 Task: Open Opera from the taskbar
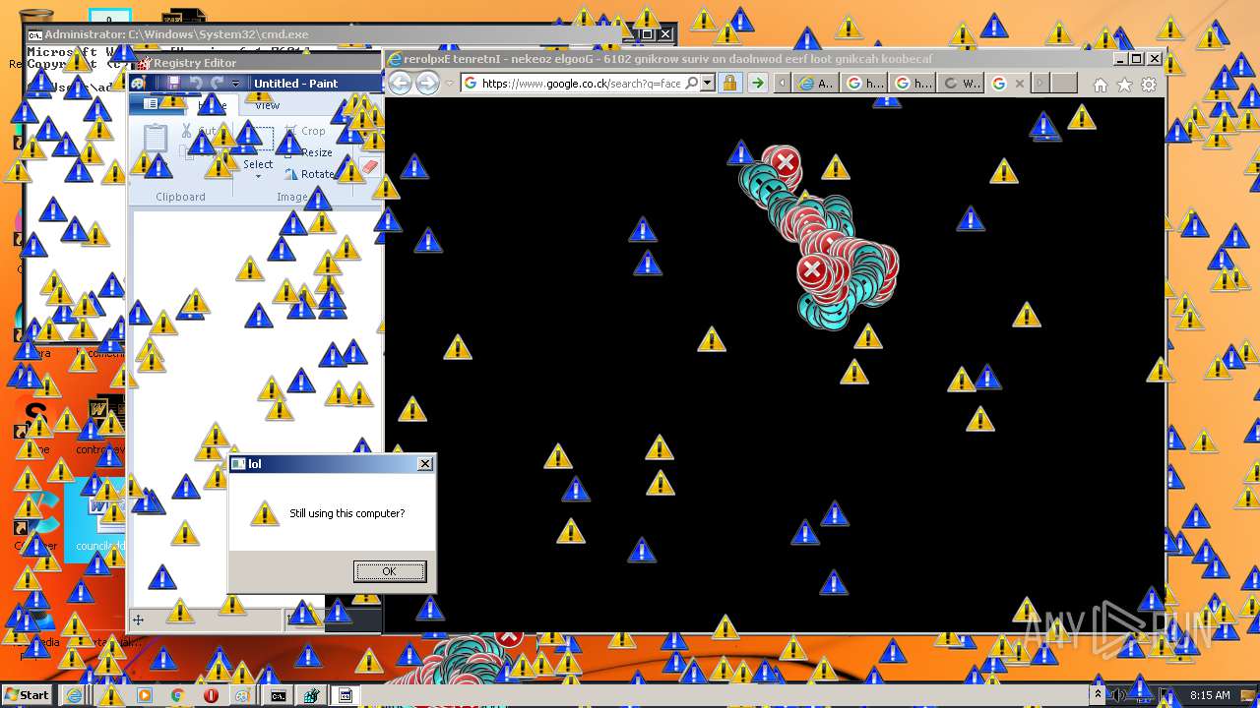click(211, 695)
